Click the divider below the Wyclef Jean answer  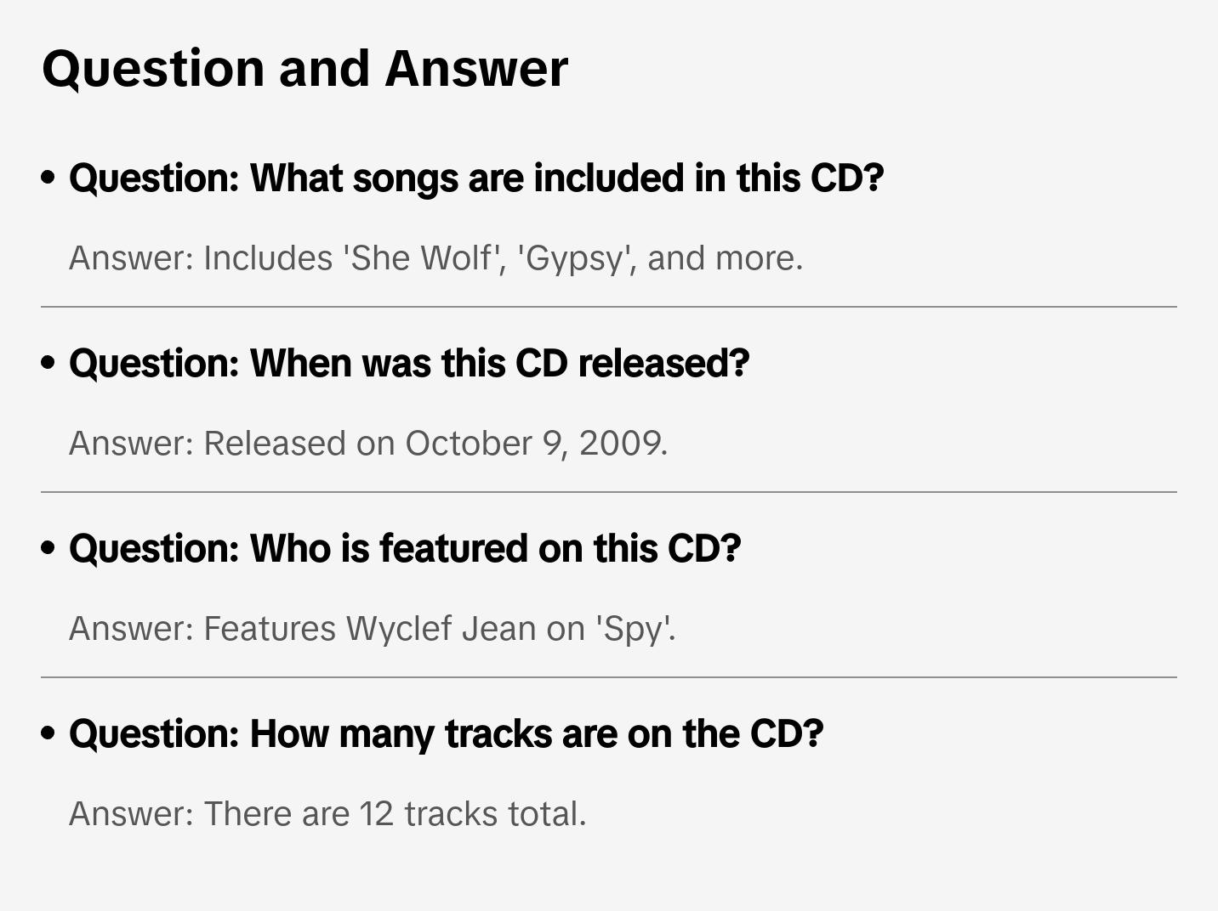pyautogui.click(x=609, y=677)
